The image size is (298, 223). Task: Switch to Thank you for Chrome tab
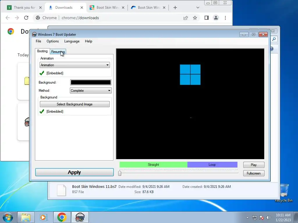pyautogui.click(x=24, y=7)
